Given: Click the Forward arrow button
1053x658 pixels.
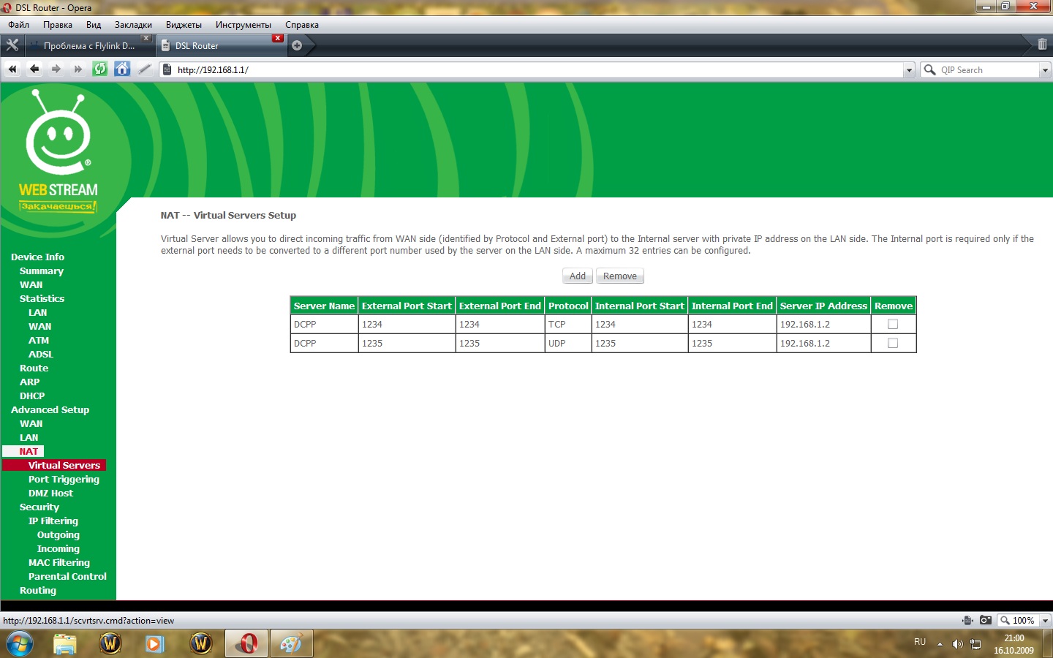Looking at the screenshot, I should (x=56, y=69).
